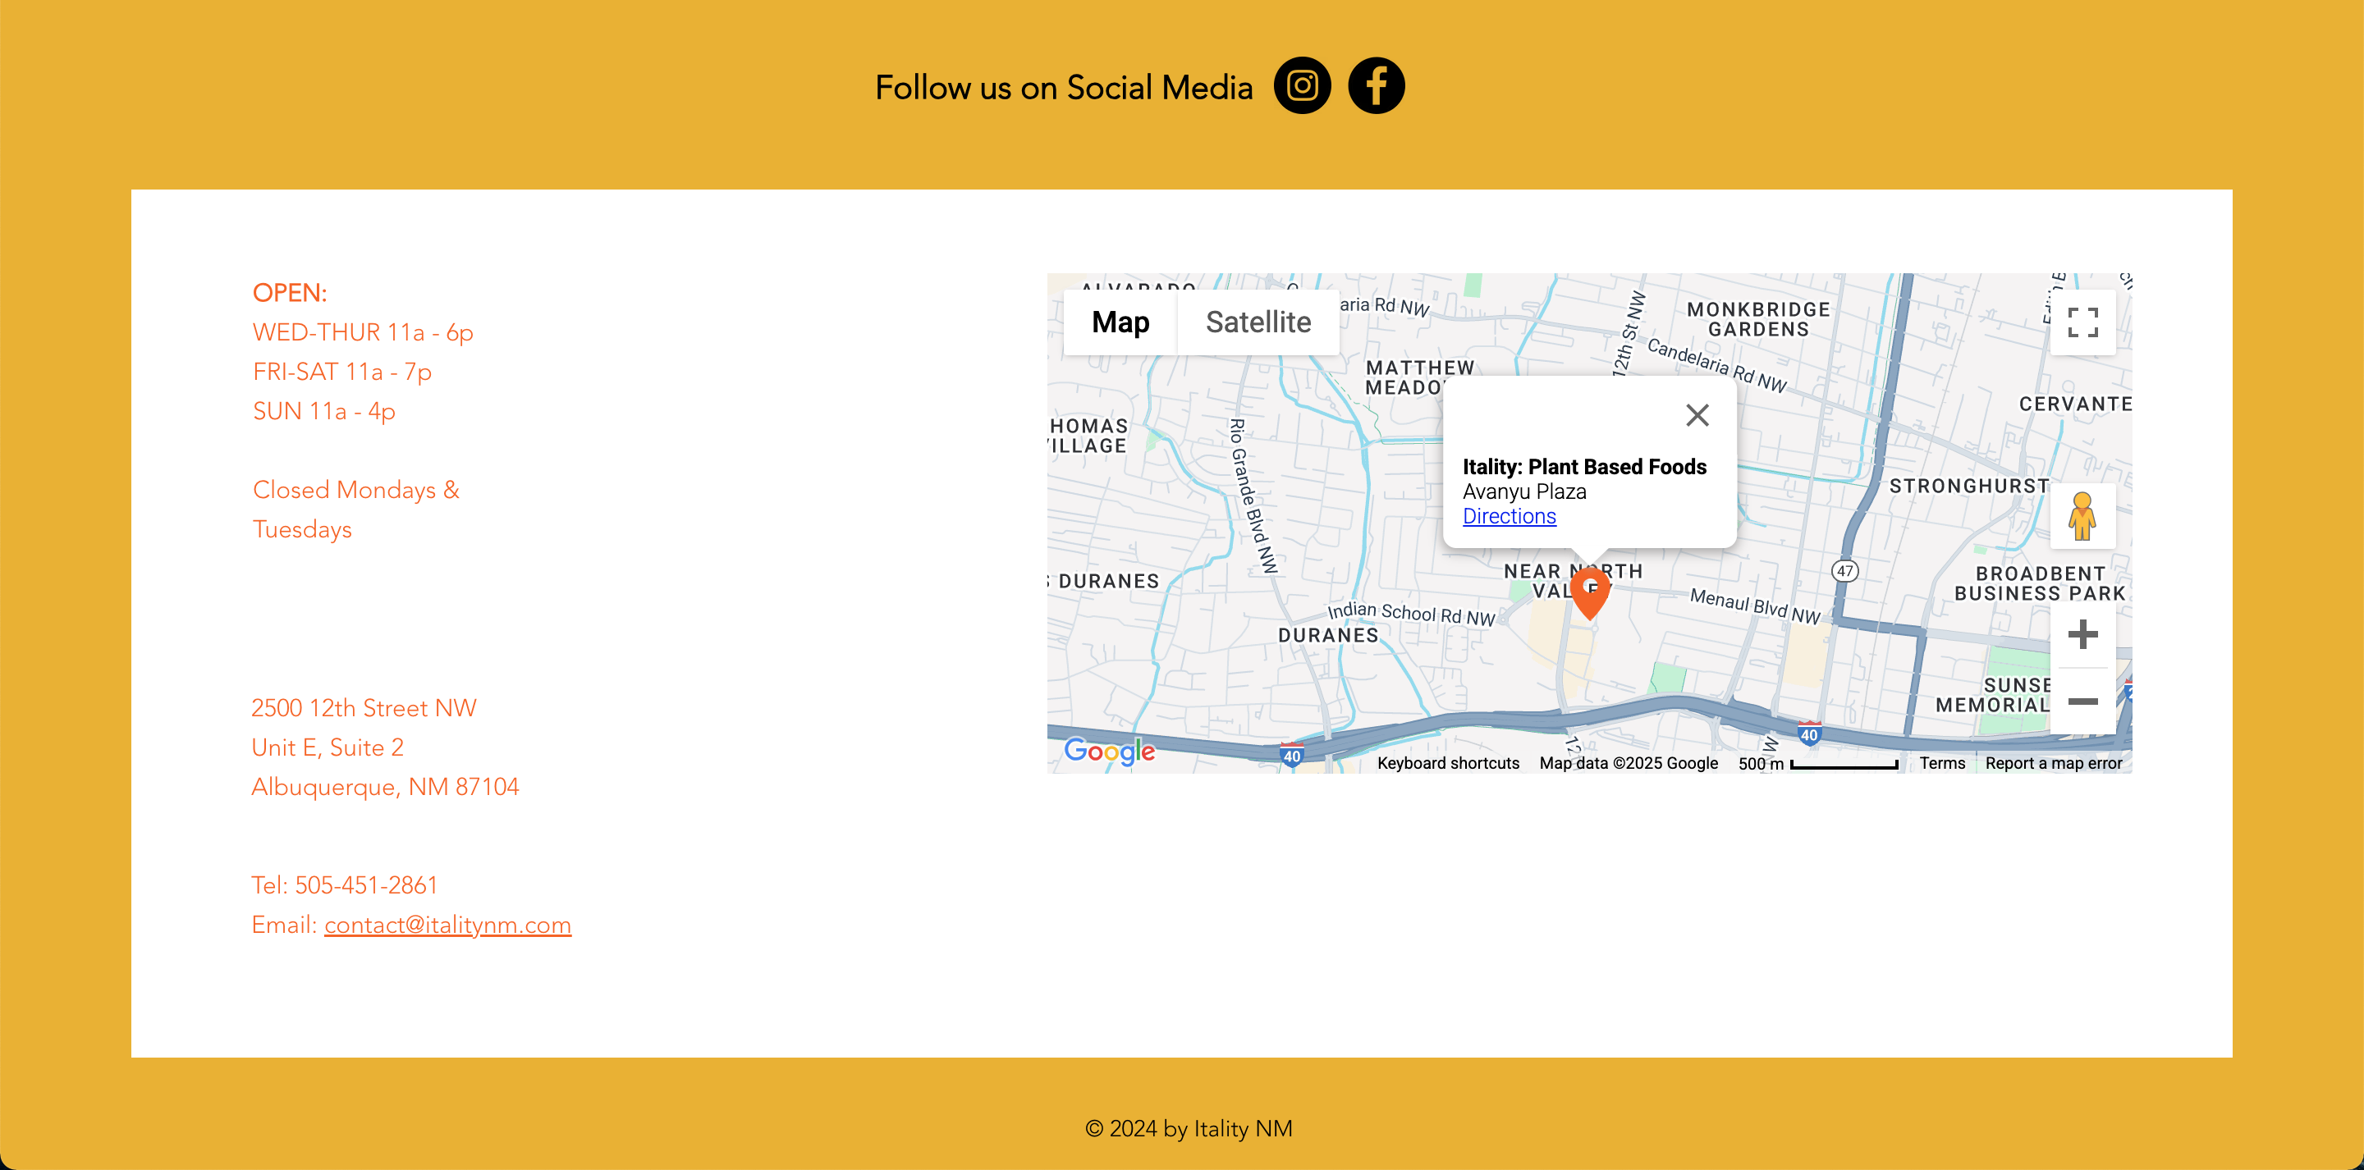The width and height of the screenshot is (2364, 1170).
Task: Click the Route 47 highway marker
Action: point(1844,571)
